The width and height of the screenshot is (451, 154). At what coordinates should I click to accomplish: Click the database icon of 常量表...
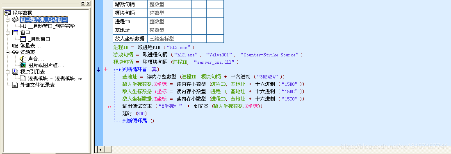tap(15, 46)
